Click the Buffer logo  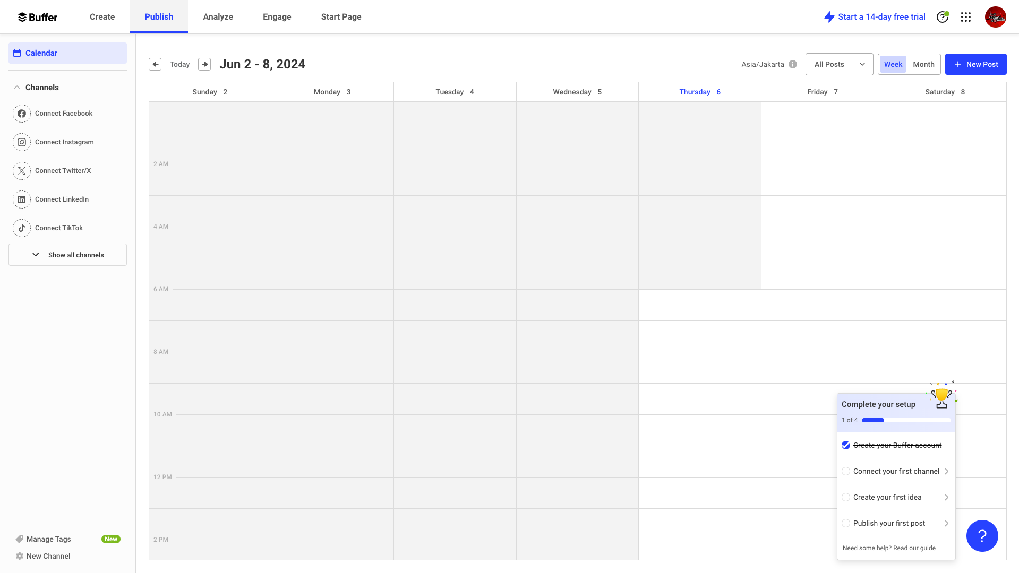coord(38,16)
